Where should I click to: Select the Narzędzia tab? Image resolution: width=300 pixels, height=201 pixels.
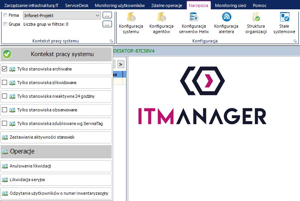(199, 5)
